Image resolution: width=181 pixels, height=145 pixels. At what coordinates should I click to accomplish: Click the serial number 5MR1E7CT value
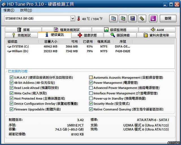[x=76, y=125]
